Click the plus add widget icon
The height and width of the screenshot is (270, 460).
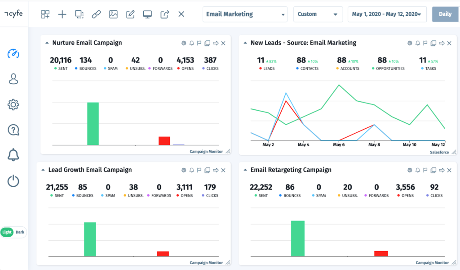pyautogui.click(x=62, y=14)
